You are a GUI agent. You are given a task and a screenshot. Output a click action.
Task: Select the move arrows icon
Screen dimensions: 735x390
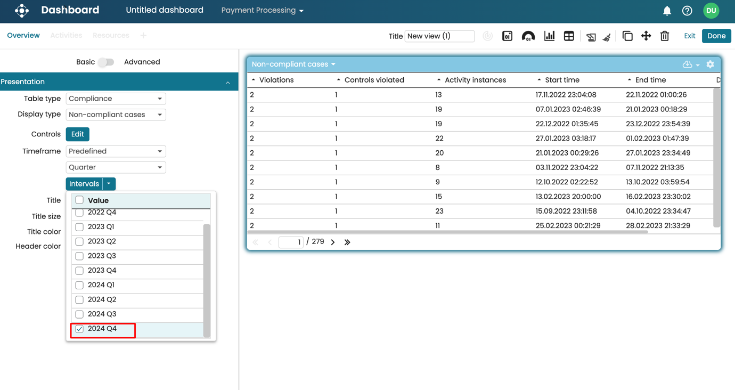pos(646,36)
